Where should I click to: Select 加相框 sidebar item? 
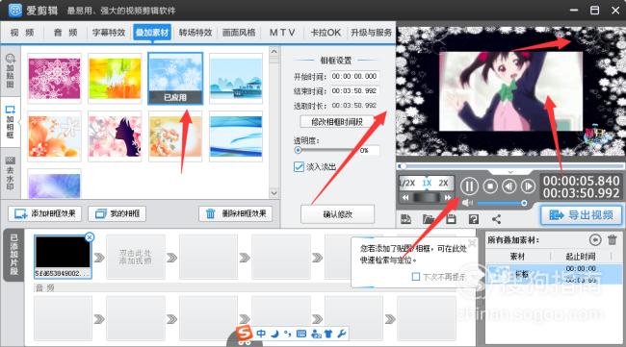pos(11,122)
